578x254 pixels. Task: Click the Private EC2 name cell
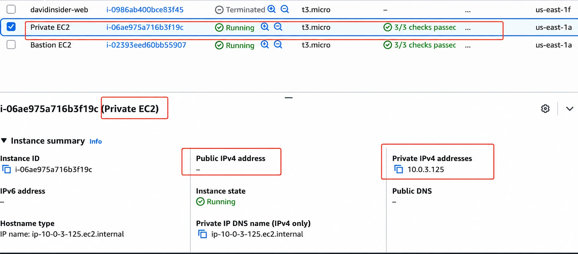[50, 27]
